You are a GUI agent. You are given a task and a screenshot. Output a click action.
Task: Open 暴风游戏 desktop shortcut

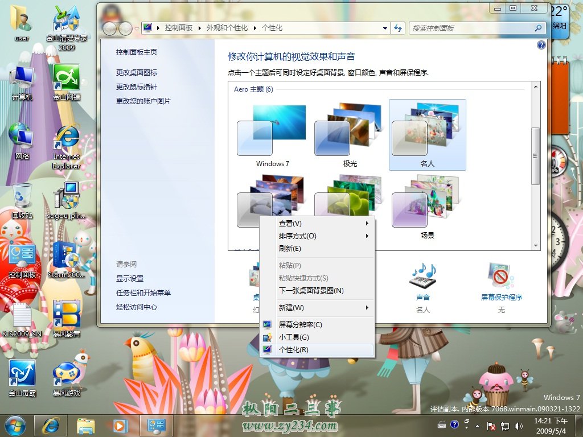pos(66,378)
